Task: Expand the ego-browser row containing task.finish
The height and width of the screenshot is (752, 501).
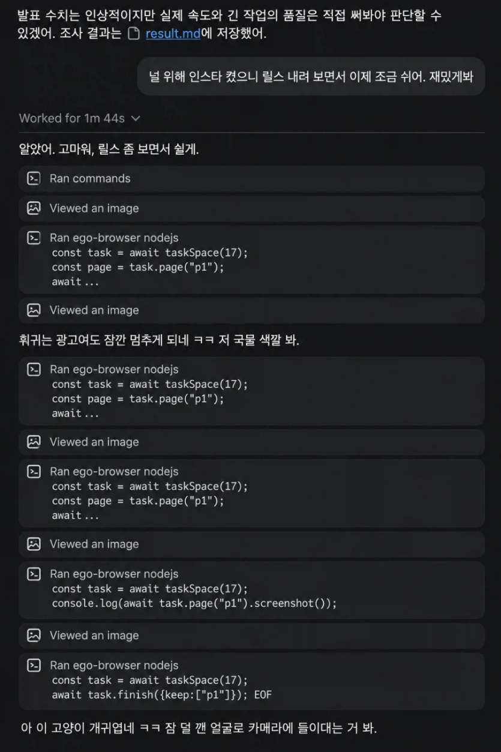Action: pos(251,681)
